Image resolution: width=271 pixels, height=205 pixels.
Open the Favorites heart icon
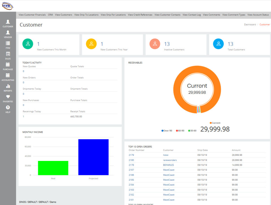8,97
